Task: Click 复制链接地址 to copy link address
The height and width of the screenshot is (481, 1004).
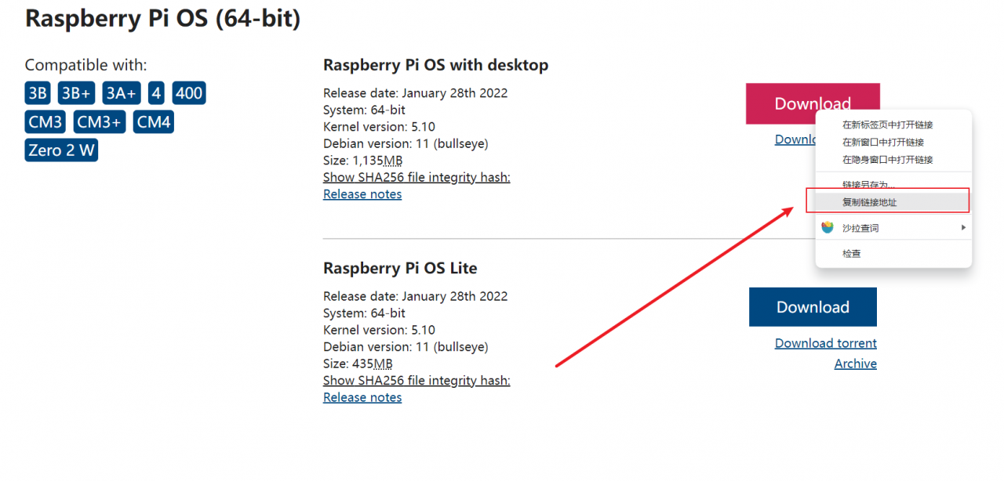Action: pyautogui.click(x=869, y=202)
